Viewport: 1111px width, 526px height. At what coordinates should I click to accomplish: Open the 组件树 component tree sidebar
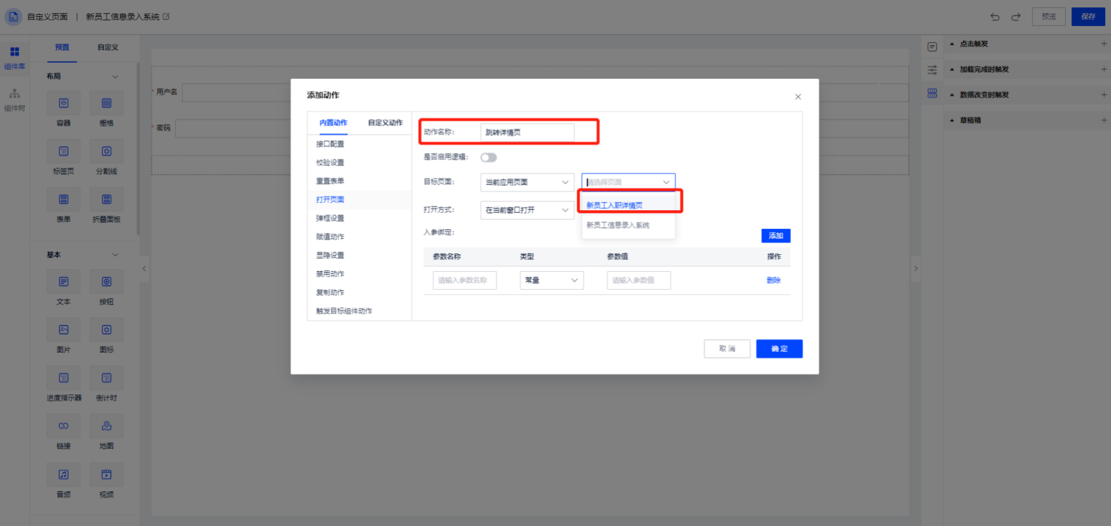14,99
